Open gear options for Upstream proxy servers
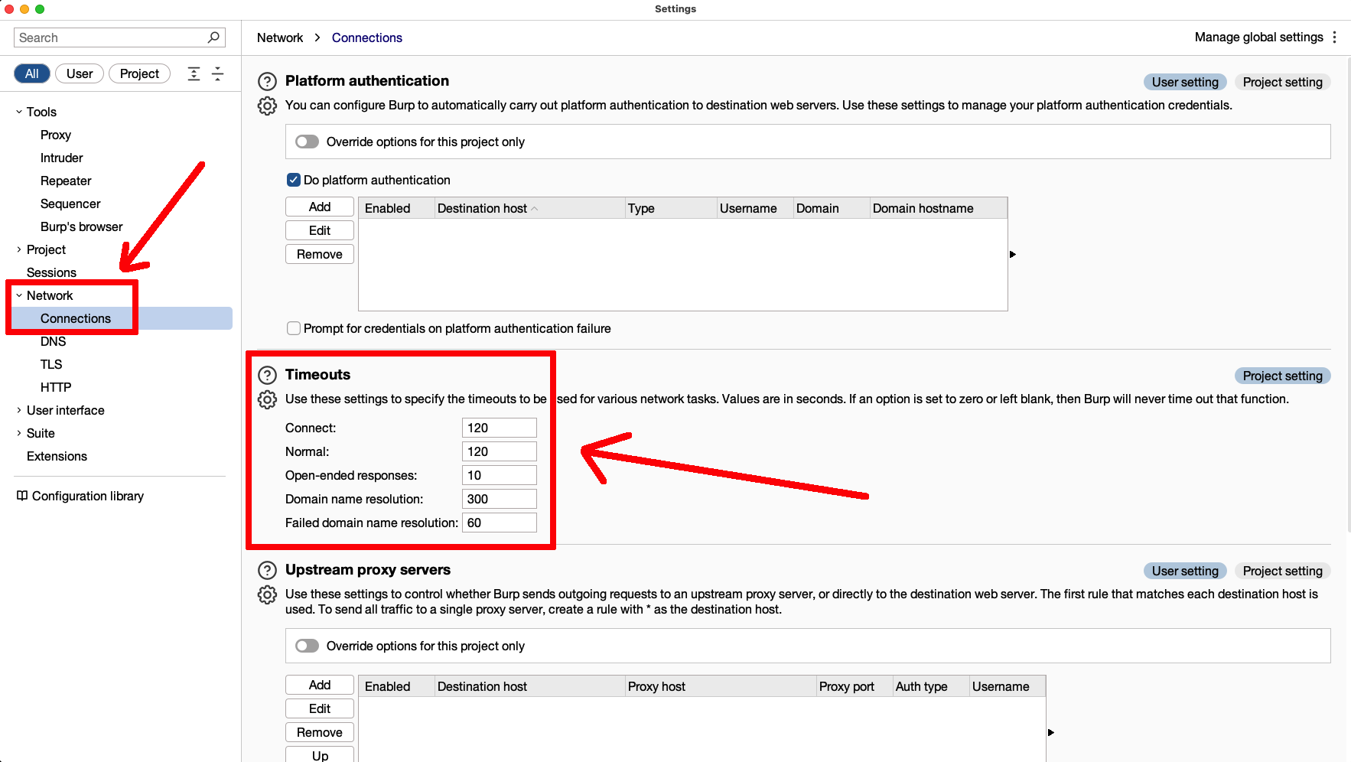Image resolution: width=1351 pixels, height=762 pixels. 267,594
